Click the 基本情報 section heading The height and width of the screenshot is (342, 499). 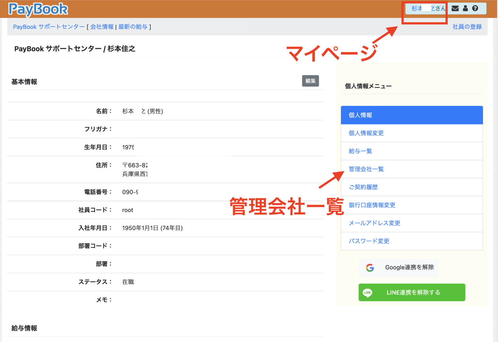(x=24, y=82)
